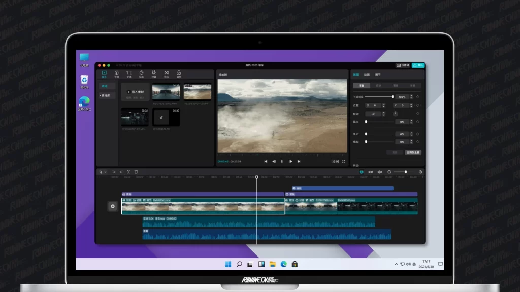Toggle main track magnet snapping

pos(362,172)
